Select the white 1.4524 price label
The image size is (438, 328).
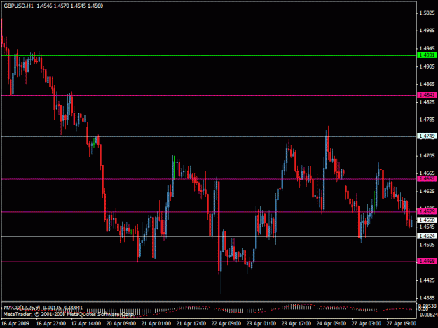point(427,236)
